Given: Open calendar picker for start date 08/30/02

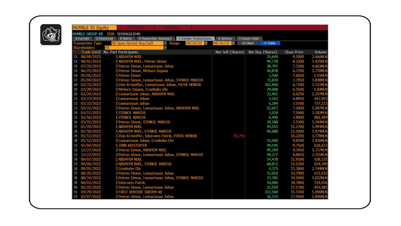Looking at the screenshot, I should [x=206, y=43].
